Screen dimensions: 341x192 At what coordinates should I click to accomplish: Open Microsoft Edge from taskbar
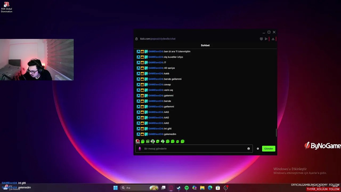pyautogui.click(x=210, y=188)
